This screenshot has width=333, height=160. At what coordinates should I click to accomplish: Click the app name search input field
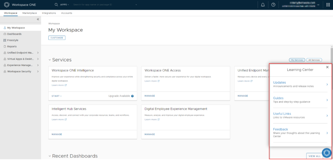click(x=103, y=5)
